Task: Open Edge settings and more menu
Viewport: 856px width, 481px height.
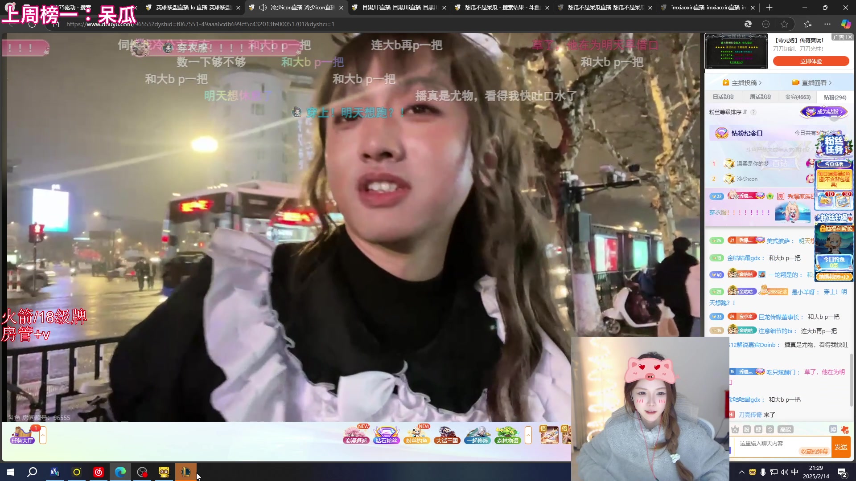Action: [827, 24]
